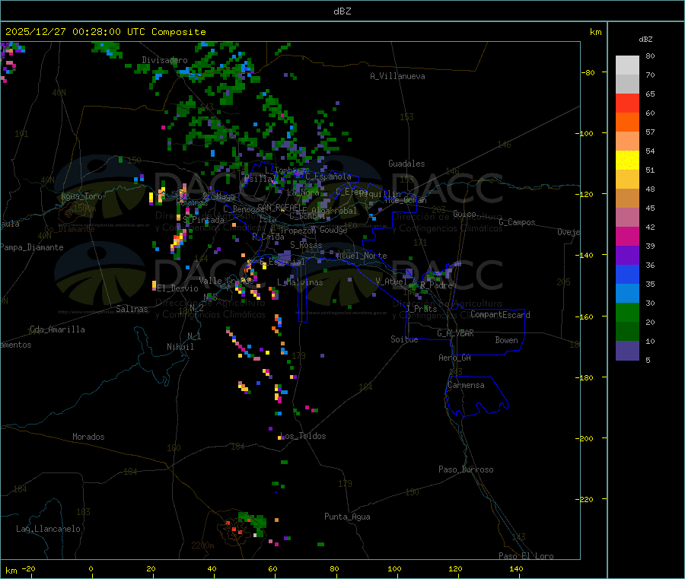Click the Atuel_Norte label
Image resolution: width=685 pixels, height=579 pixels.
[x=362, y=256]
